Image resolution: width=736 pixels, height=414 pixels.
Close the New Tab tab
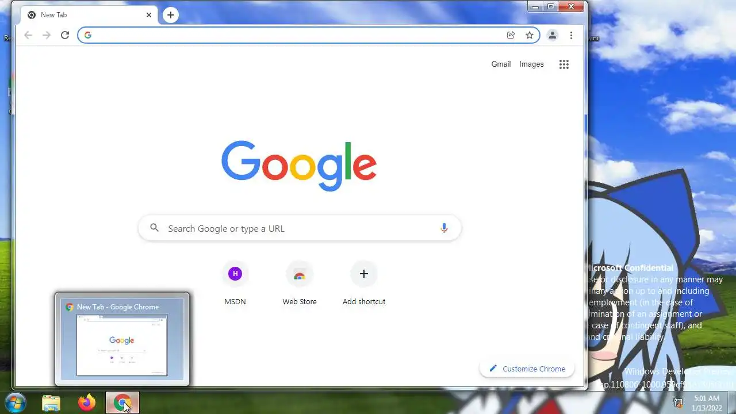pyautogui.click(x=149, y=15)
